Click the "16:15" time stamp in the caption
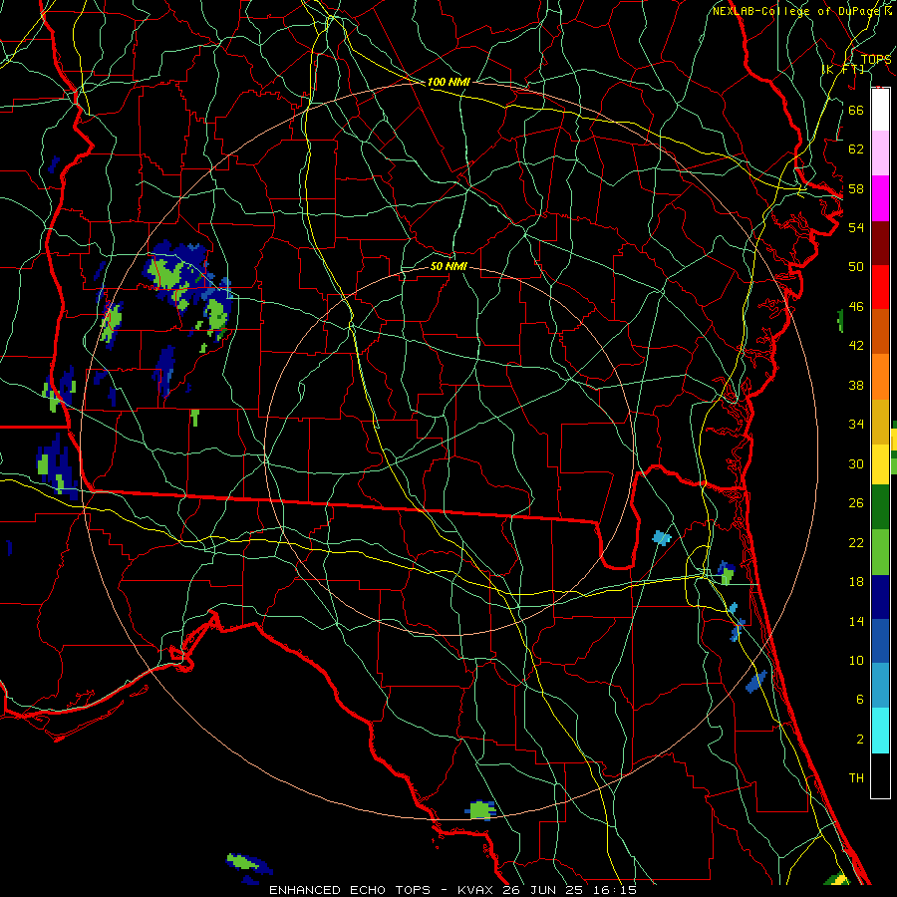The width and height of the screenshot is (897, 897). pos(615,890)
